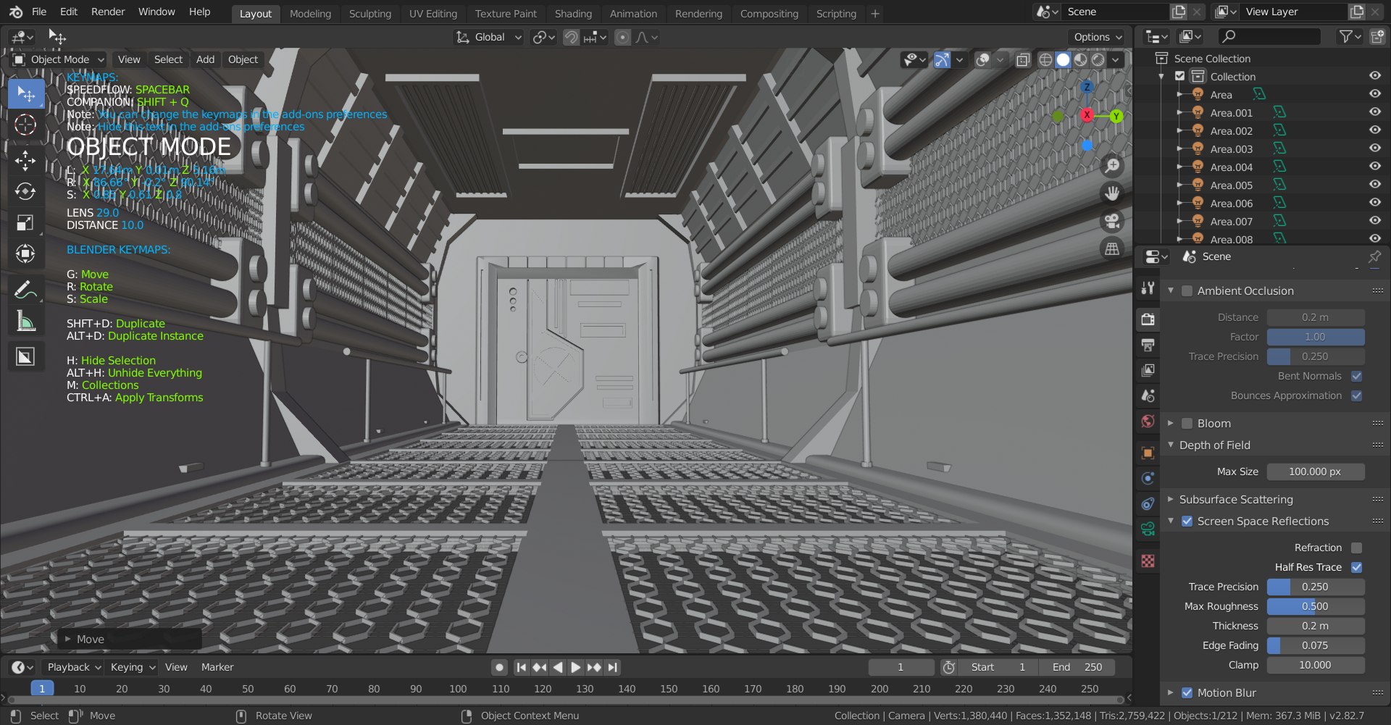Toggle Collection visibility eye
The height and width of the screenshot is (725, 1391).
pyautogui.click(x=1374, y=75)
